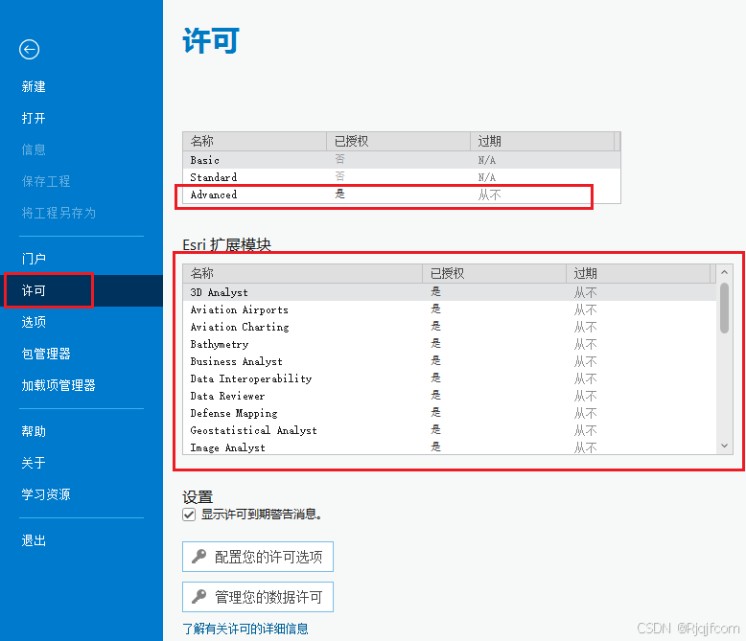Screen dimensions: 746x641
Task: Select the 许可 sidebar item
Action: [82, 290]
